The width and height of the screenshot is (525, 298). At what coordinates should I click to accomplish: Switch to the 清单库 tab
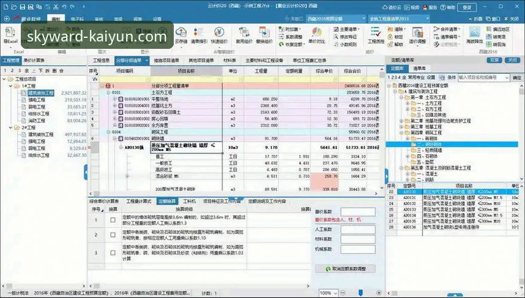click(x=419, y=68)
